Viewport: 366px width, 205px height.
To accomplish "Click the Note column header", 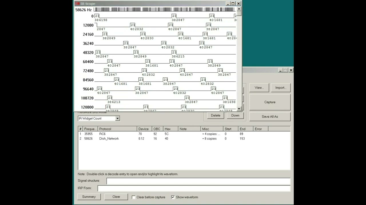I will coord(190,129).
